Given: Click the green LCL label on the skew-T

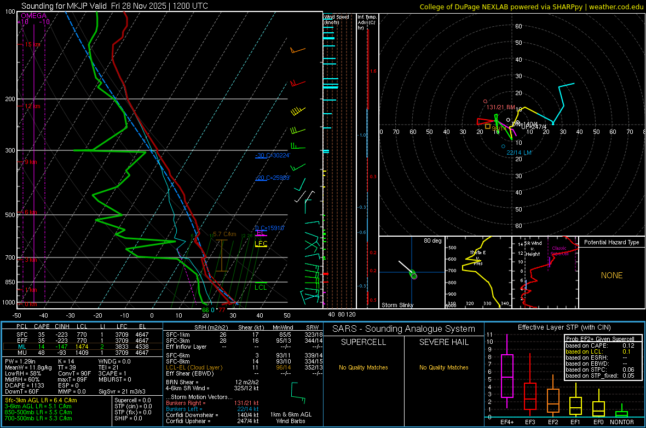Looking at the screenshot, I should [261, 288].
